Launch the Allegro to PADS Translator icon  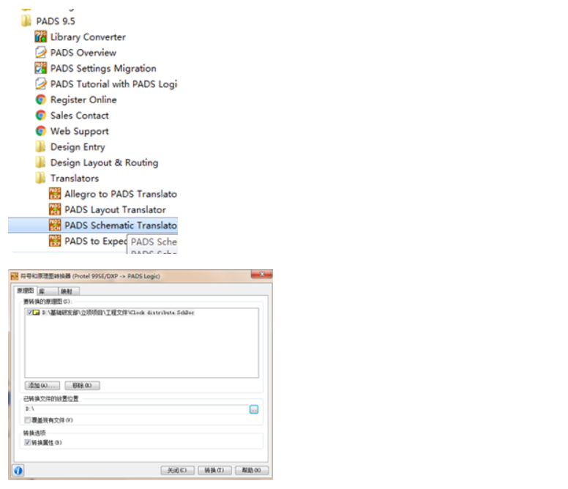click(x=55, y=194)
